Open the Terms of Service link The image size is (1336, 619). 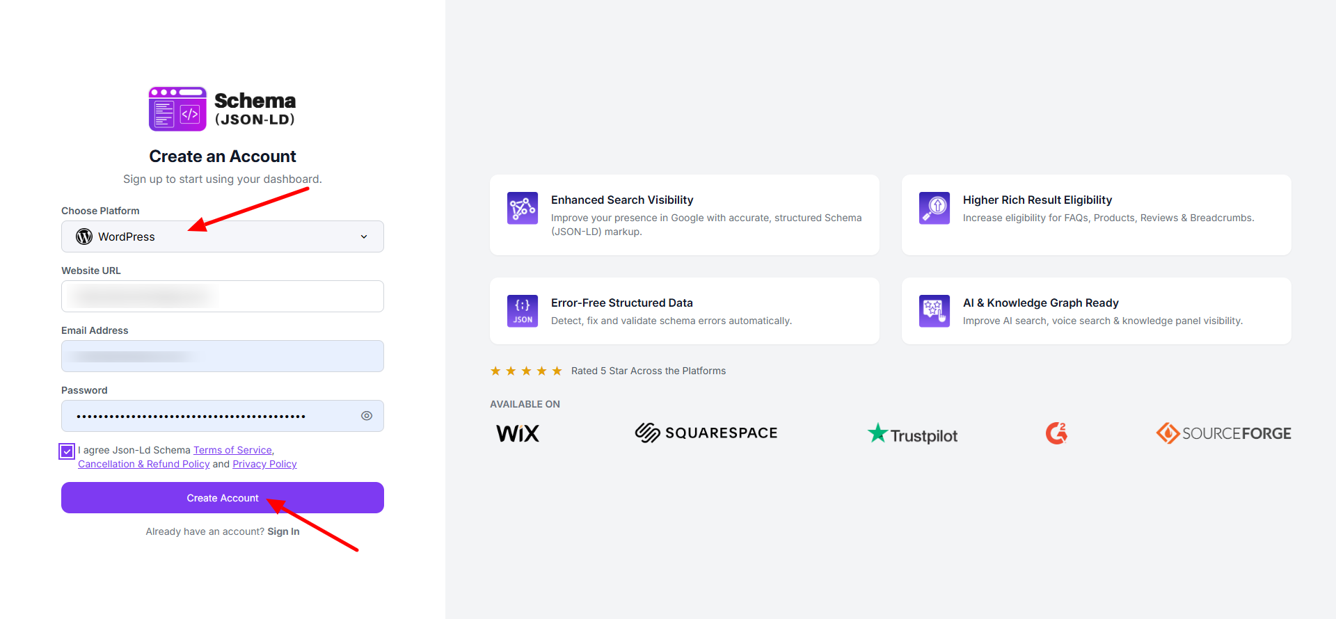tap(232, 450)
